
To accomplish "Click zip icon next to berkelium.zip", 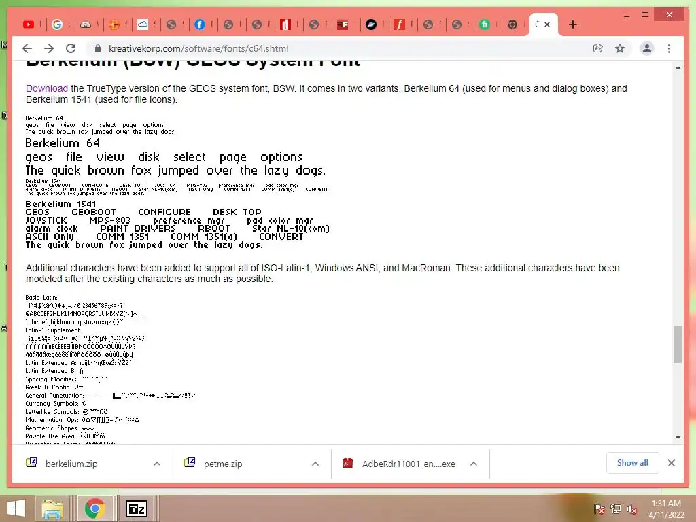I will tap(31, 463).
